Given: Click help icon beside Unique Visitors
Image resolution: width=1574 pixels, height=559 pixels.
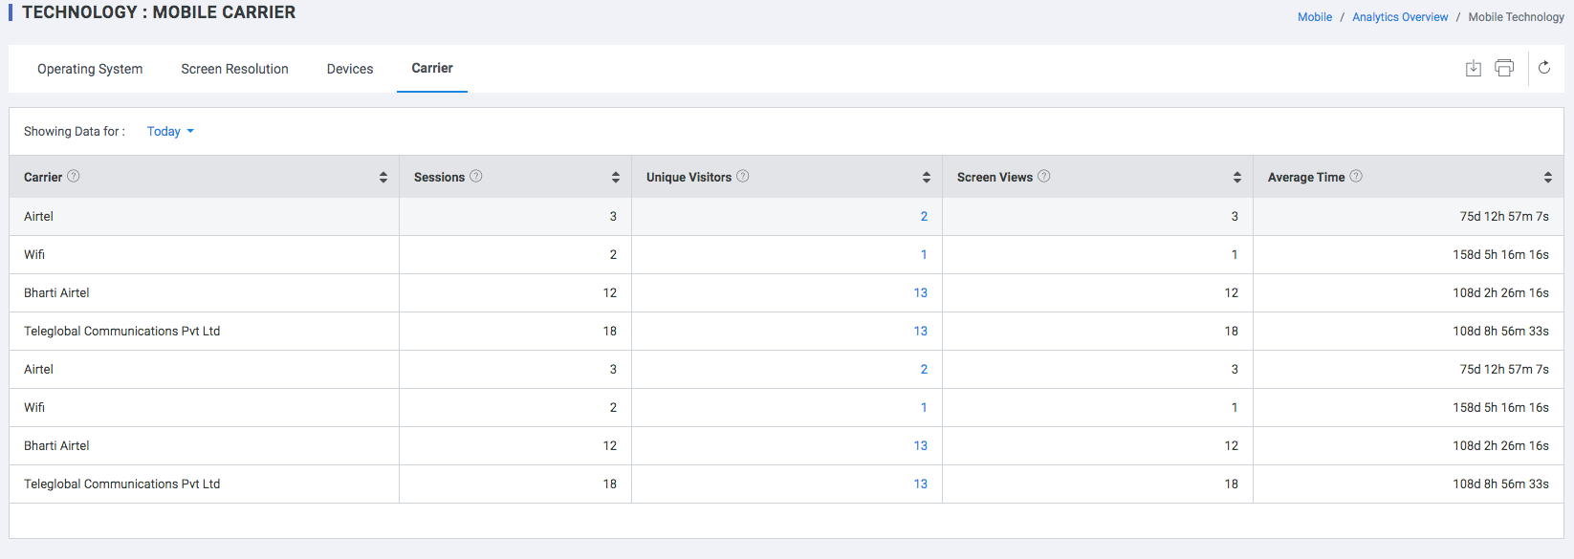Looking at the screenshot, I should tap(743, 176).
